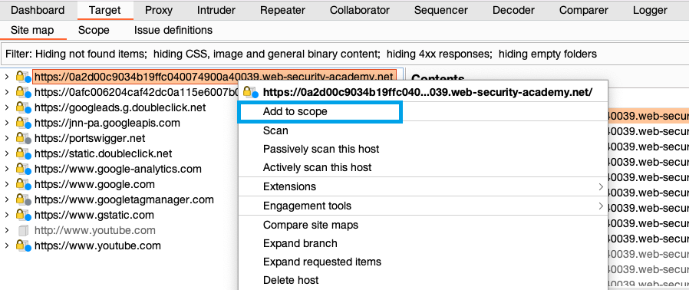
Task: Expand the https://www.youtube.com node
Action: coord(7,246)
